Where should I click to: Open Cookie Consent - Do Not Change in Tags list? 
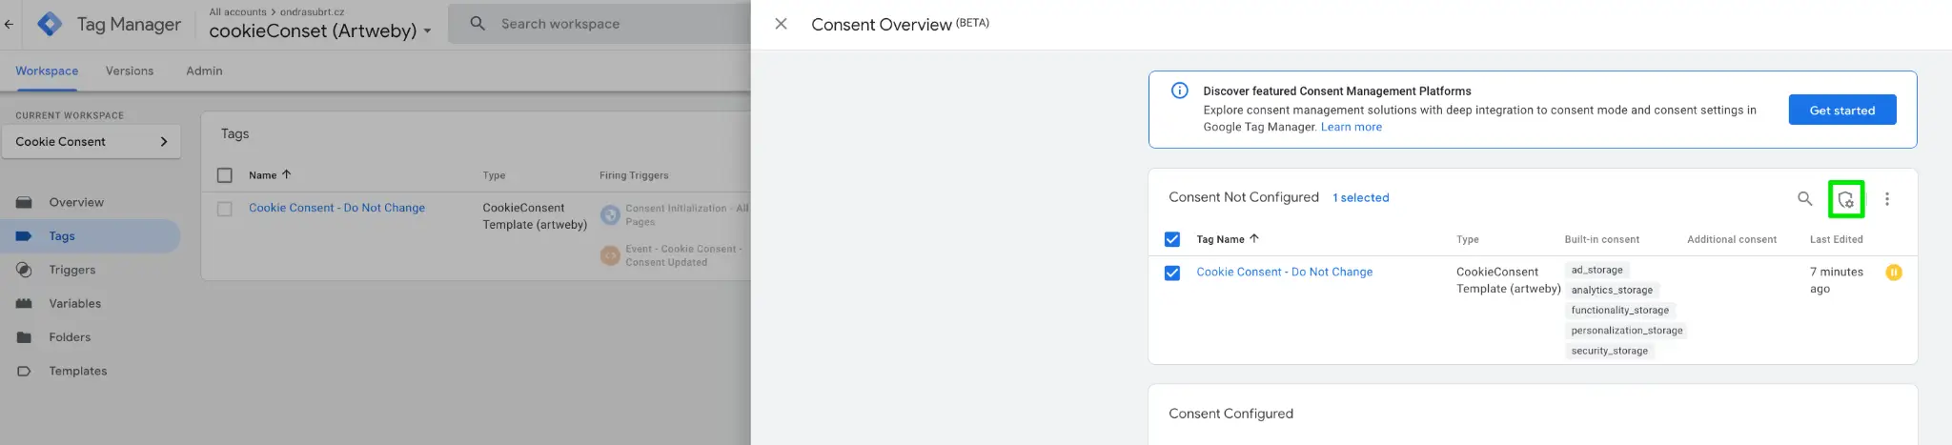click(336, 208)
